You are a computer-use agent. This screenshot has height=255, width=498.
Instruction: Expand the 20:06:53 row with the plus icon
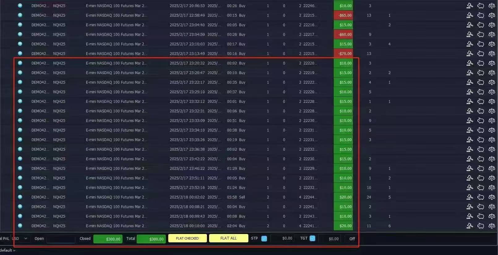[20, 6]
